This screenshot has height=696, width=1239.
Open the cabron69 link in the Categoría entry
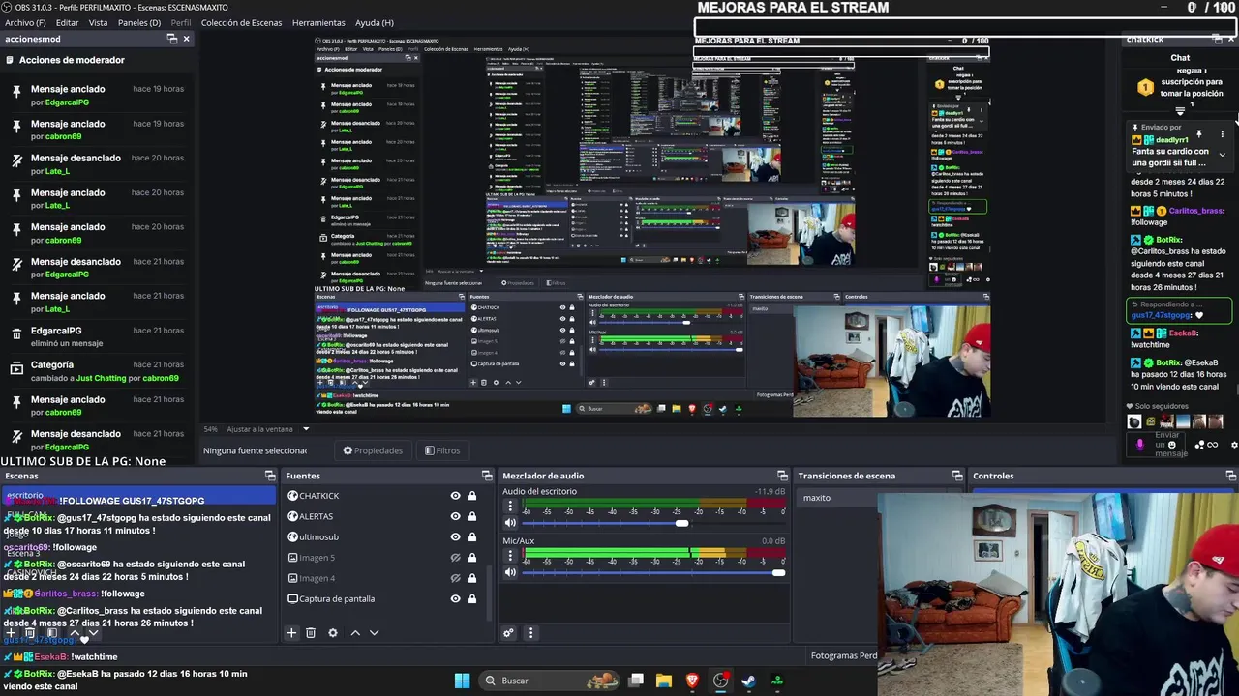(x=161, y=378)
